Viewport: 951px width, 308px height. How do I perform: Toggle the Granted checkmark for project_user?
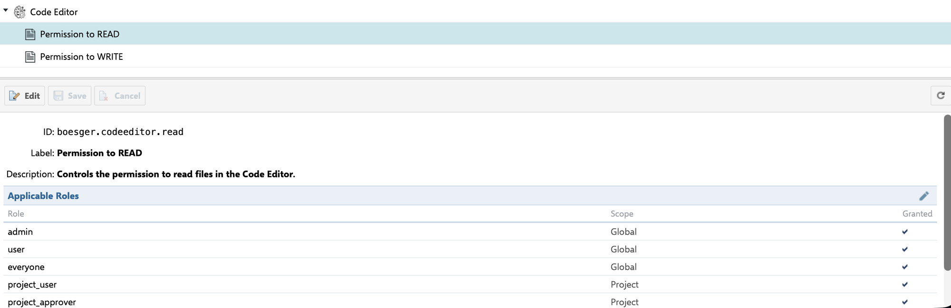[904, 285]
